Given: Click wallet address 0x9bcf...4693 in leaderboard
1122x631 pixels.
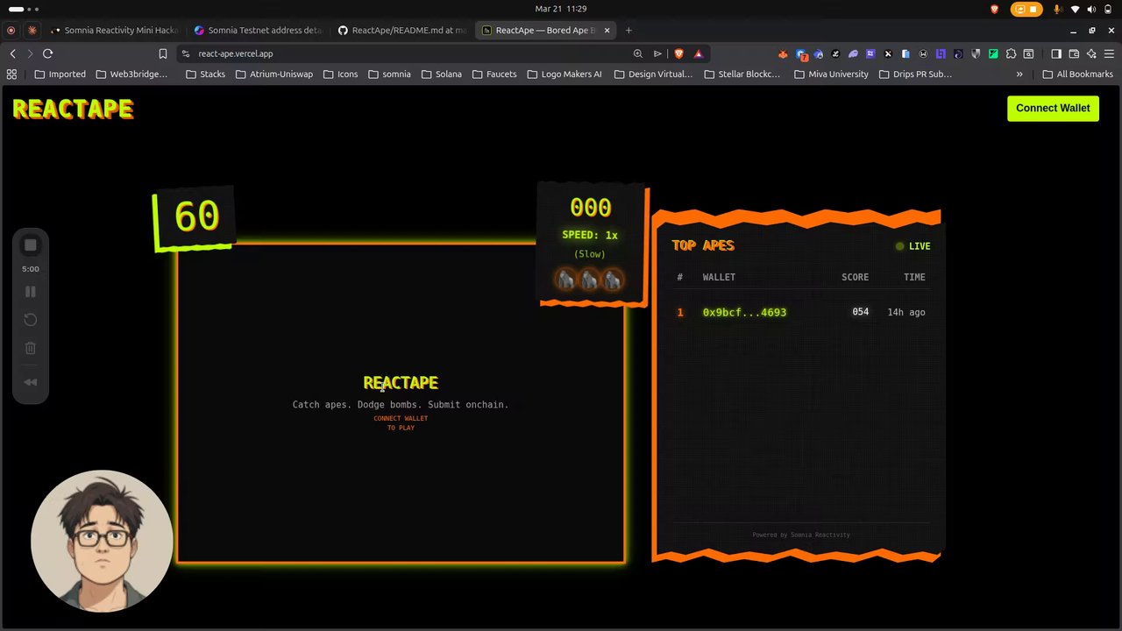Looking at the screenshot, I should [744, 312].
